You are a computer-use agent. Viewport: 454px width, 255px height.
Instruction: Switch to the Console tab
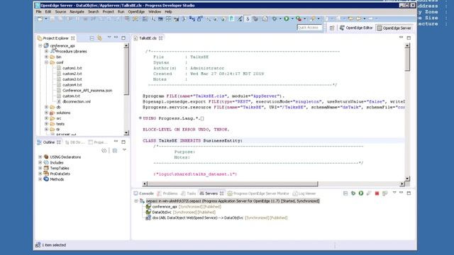(x=143, y=193)
